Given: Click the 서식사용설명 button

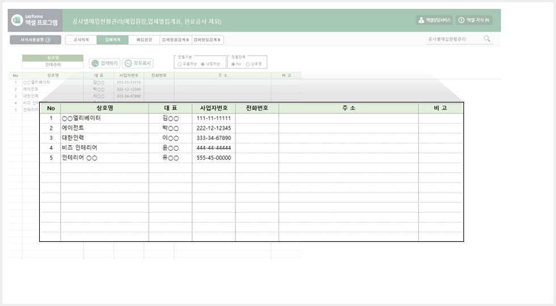Looking at the screenshot, I should click(35, 40).
